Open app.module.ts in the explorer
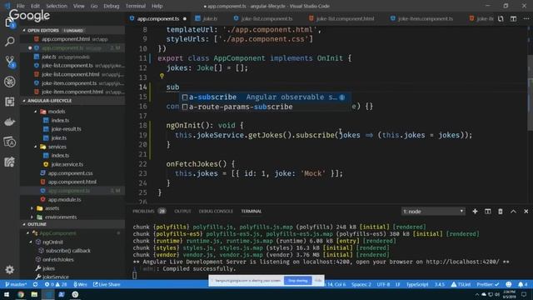Viewport: 533px width, 300px height. pyautogui.click(x=65, y=200)
